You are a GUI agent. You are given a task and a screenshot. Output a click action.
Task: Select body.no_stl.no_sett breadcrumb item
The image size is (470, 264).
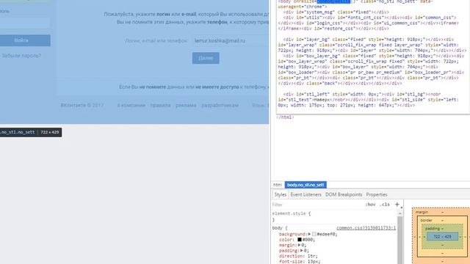(x=305, y=185)
